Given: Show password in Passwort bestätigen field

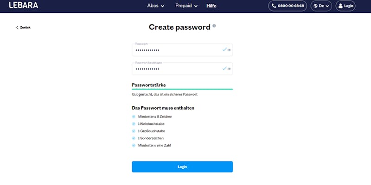Looking at the screenshot, I should [229, 68].
